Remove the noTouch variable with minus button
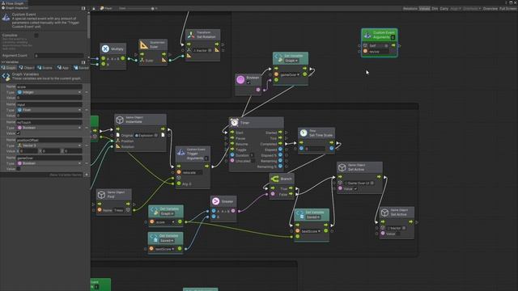Image resolution: width=518 pixels, height=291 pixels. (x=87, y=128)
